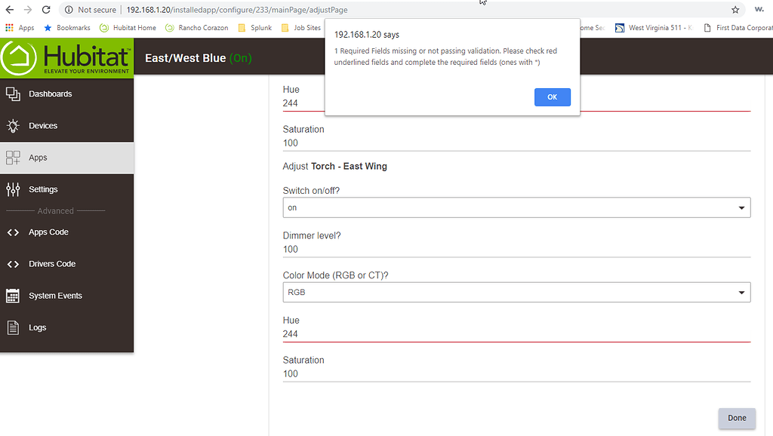Click the Done button
Image resolution: width=773 pixels, height=436 pixels.
[x=736, y=418]
